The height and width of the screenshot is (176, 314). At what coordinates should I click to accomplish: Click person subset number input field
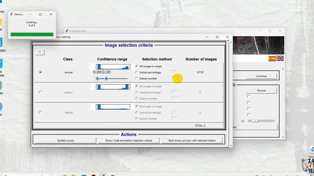(175, 98)
